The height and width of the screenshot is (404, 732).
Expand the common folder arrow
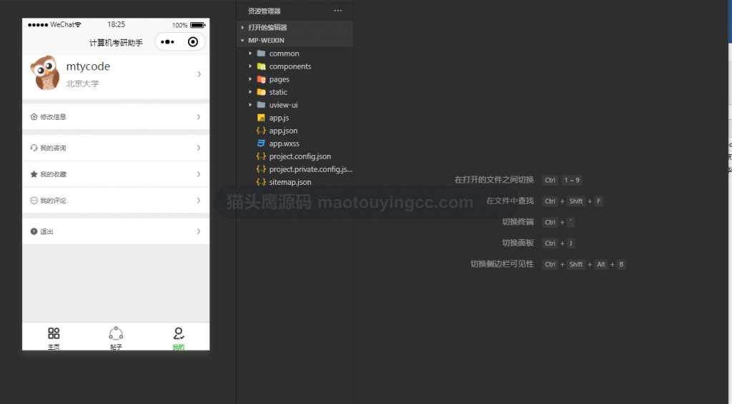[x=250, y=54]
